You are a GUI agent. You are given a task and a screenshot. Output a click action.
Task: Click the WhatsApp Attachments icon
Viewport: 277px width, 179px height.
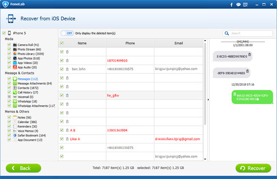pyautogui.click(x=15, y=106)
